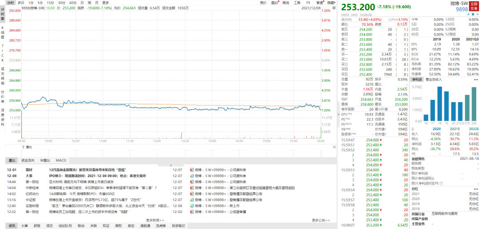The height and width of the screenshot is (229, 480).
Task: Switch to the 周 weekly period tab
Action: coord(89,3)
